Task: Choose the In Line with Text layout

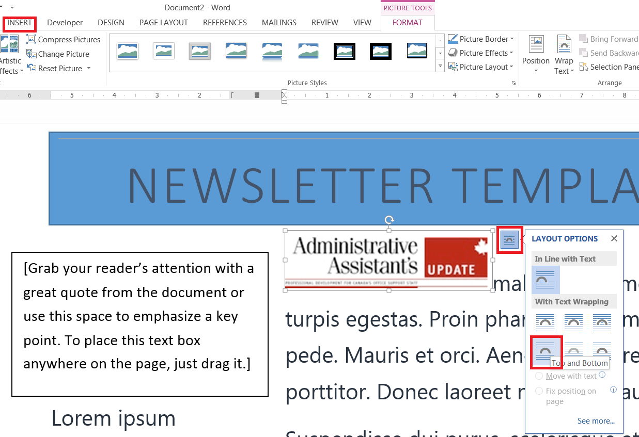Action: [x=546, y=280]
